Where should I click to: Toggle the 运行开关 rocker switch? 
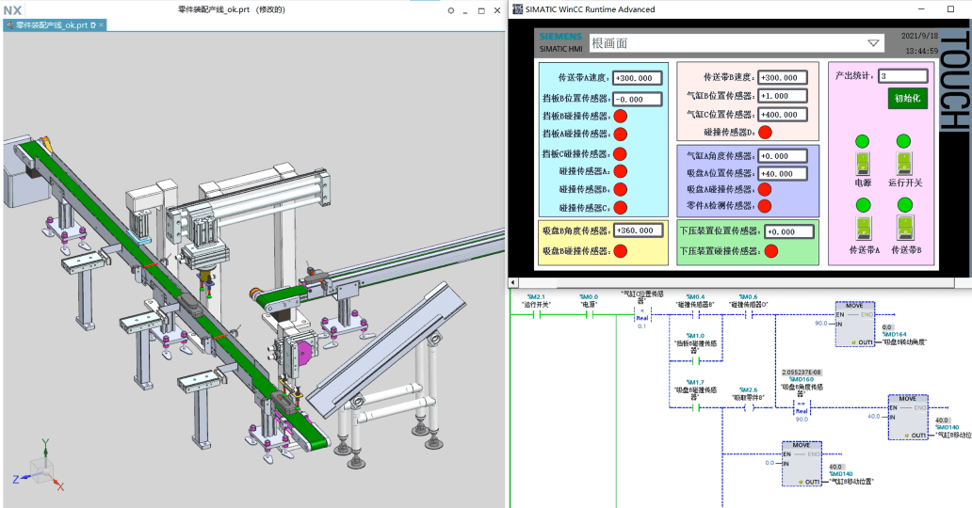coord(904,165)
